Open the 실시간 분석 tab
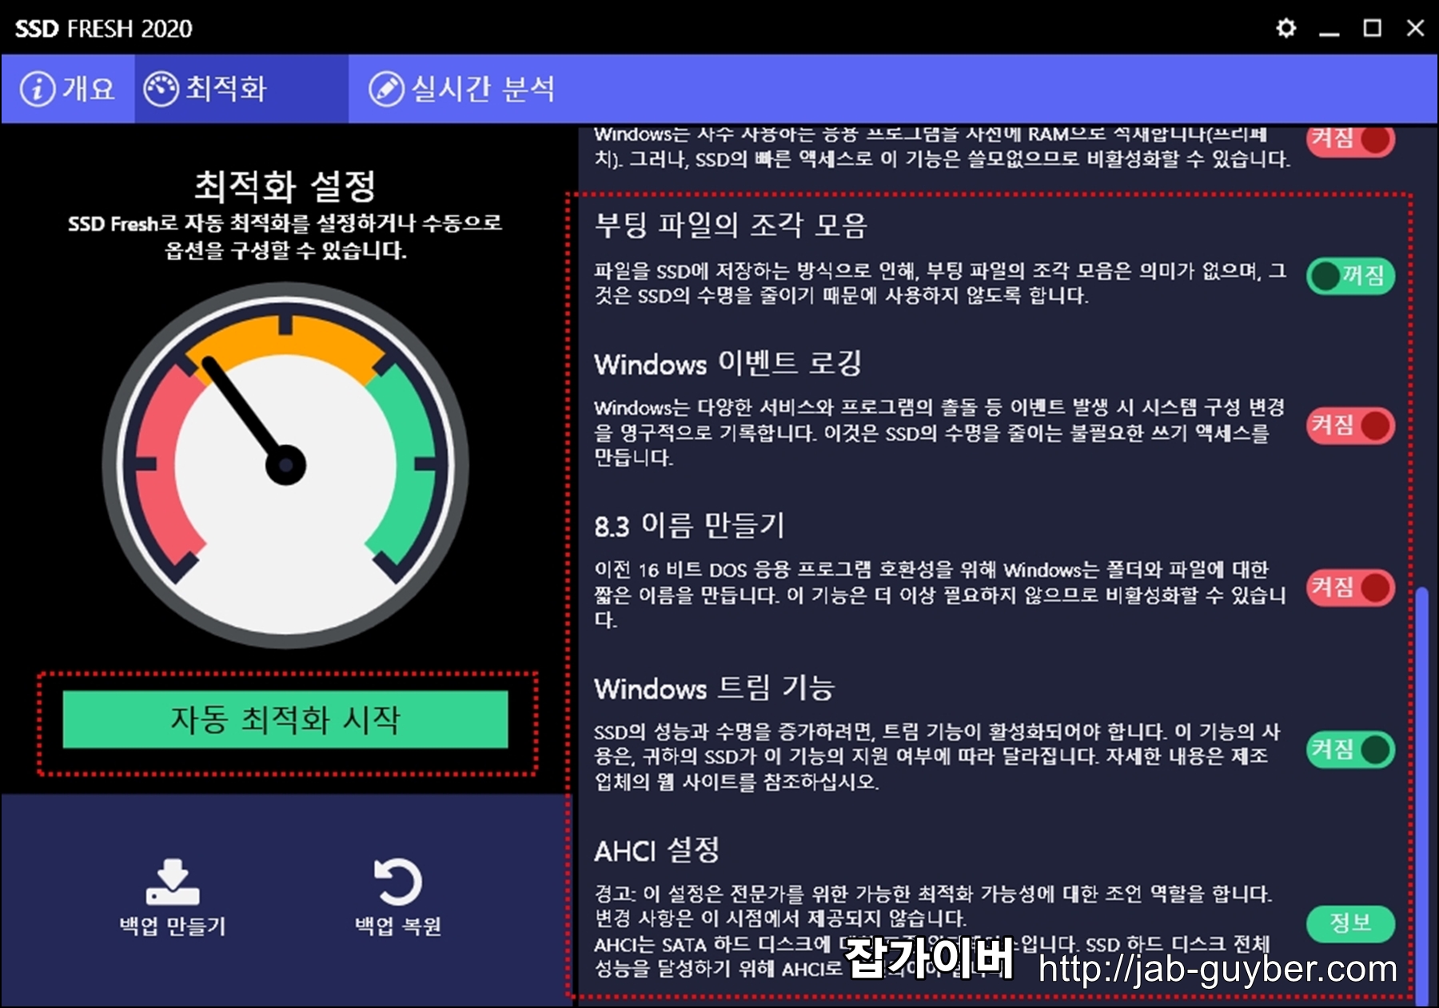Viewport: 1439px width, 1008px height. (x=461, y=89)
